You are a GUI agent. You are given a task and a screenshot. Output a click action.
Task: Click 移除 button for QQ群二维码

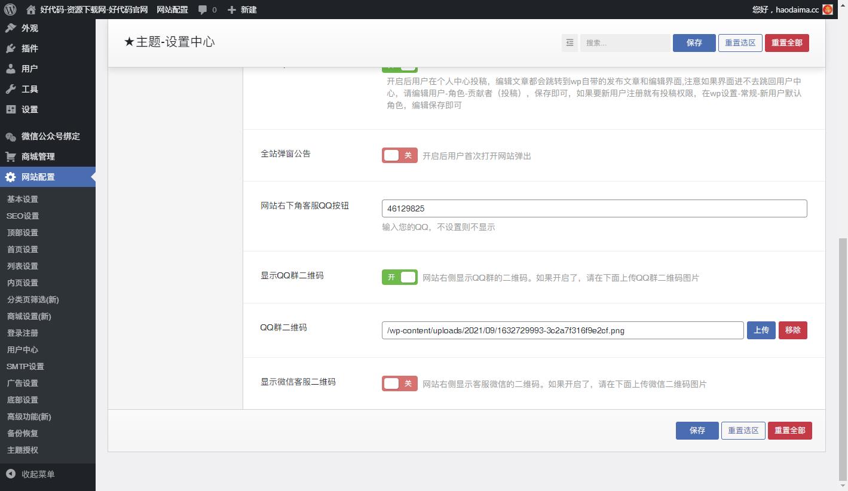(792, 330)
